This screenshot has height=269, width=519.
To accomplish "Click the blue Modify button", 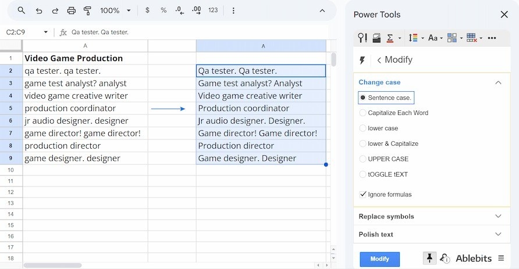I will click(x=380, y=259).
